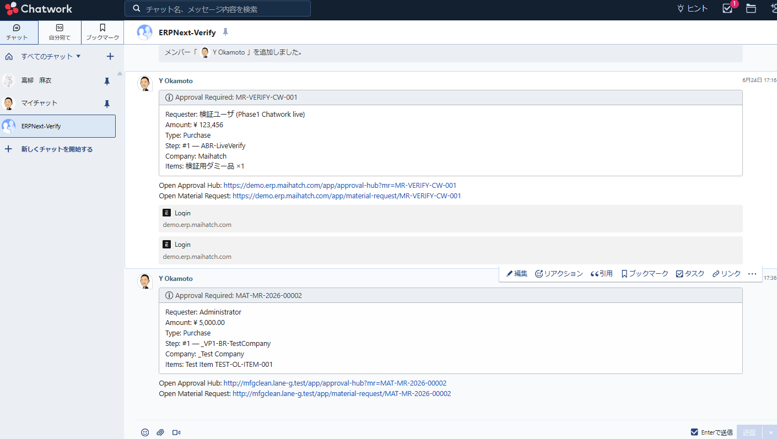Click 'Company: Maihatch' line
The height and width of the screenshot is (439, 777).
[x=196, y=156]
